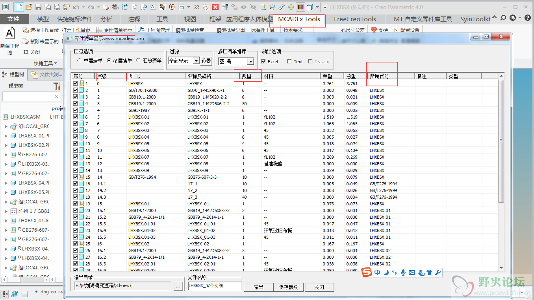Click the parts list vertical scrollbar
The width and height of the screenshot is (534, 300).
click(501, 141)
